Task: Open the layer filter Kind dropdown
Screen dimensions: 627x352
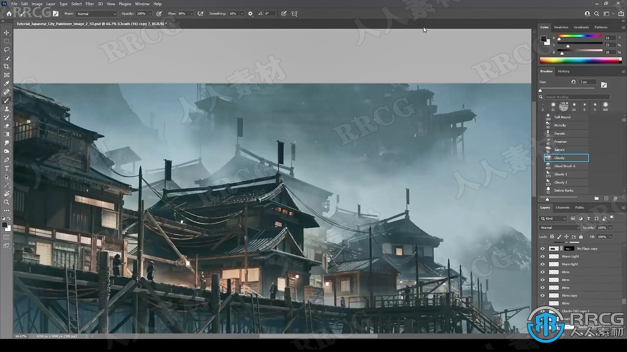Action: click(x=553, y=219)
